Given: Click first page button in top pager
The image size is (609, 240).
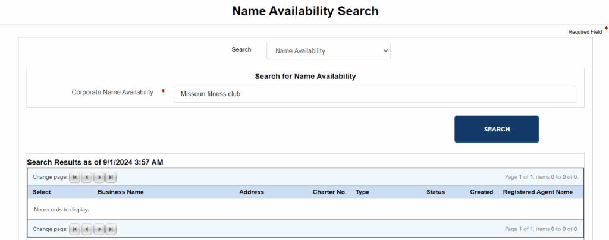Looking at the screenshot, I should pos(75,177).
